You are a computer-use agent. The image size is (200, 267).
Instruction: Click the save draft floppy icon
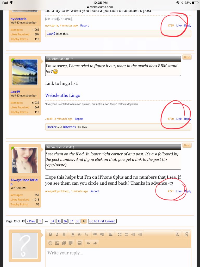coord(80,243)
